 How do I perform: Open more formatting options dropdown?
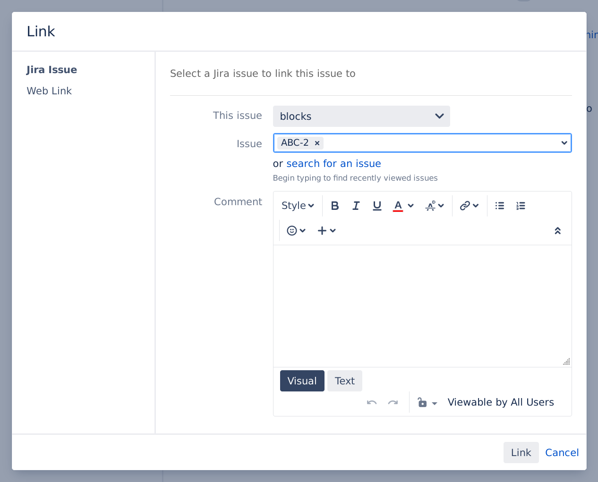click(435, 206)
